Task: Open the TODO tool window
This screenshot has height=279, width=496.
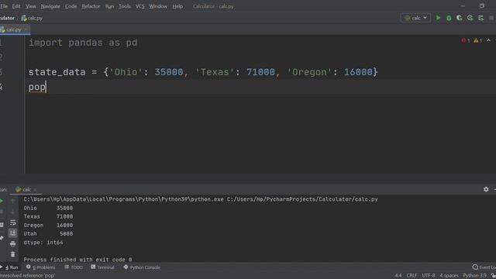Action: 74,267
